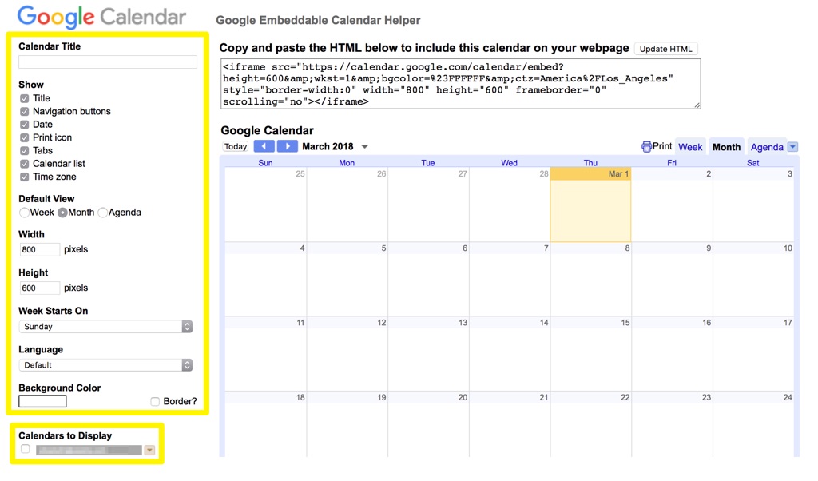
Task: Click day number 24 in the calendar
Action: 788,398
